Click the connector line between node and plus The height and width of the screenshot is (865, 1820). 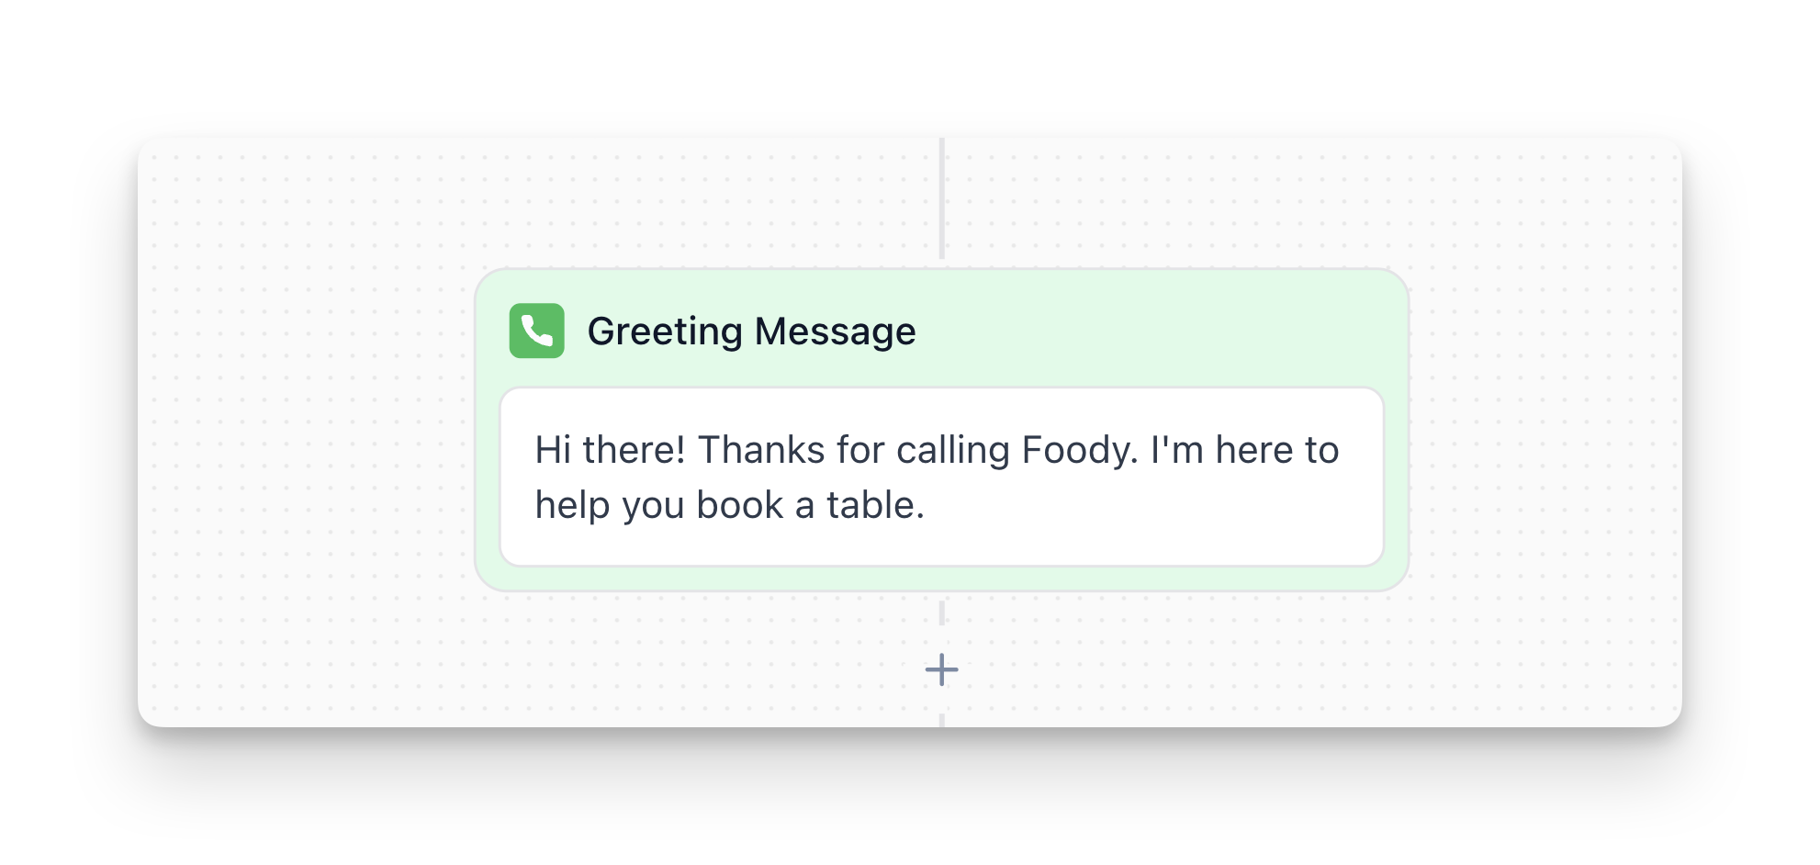point(941,612)
